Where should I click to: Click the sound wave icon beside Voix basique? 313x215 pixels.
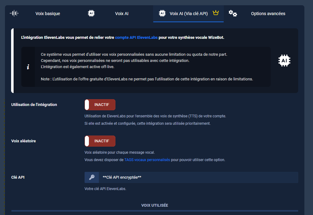[14, 13]
